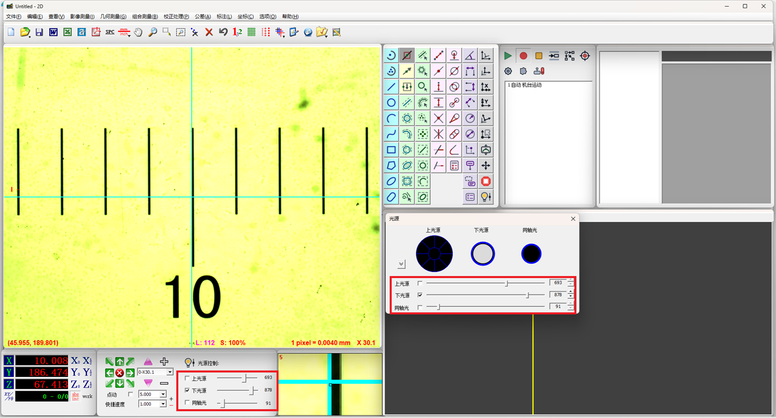Image resolution: width=776 pixels, height=418 pixels.
Task: Click the red stop octagon tool
Action: [x=486, y=181]
